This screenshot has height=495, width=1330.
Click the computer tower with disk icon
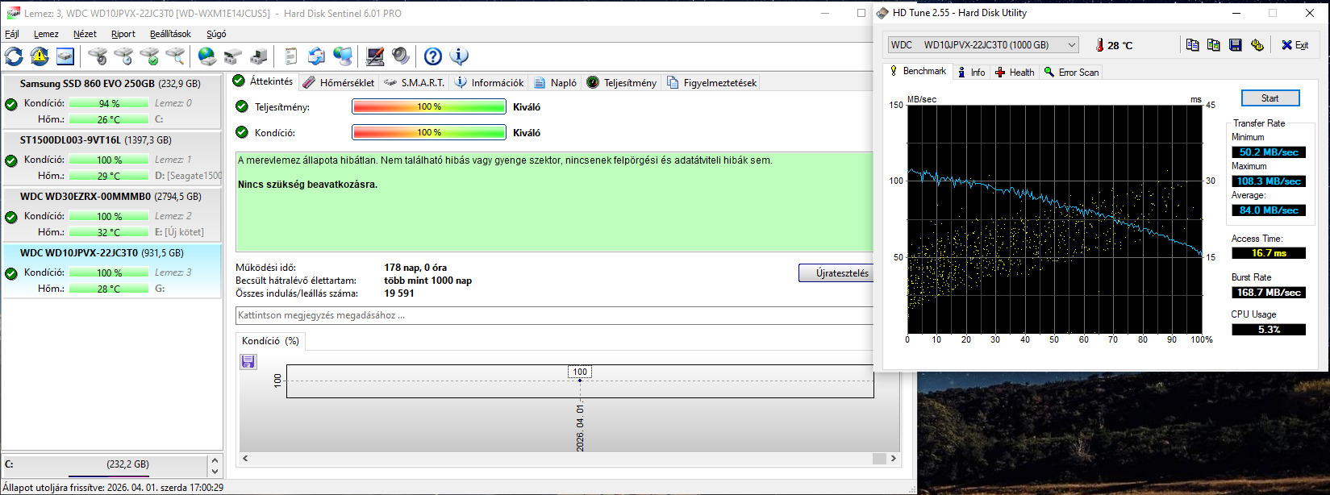[259, 56]
